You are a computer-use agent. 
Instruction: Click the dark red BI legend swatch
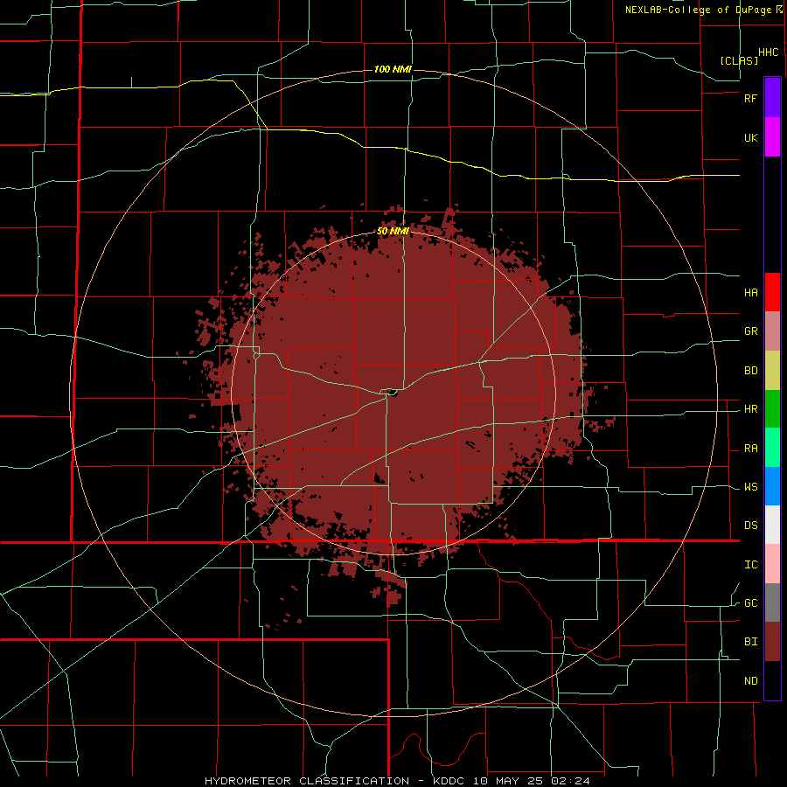coord(772,642)
